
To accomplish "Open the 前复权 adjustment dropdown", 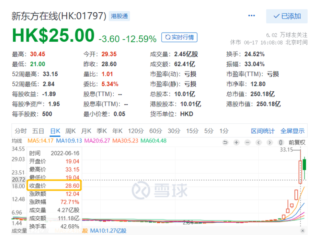I will point(297,143).
